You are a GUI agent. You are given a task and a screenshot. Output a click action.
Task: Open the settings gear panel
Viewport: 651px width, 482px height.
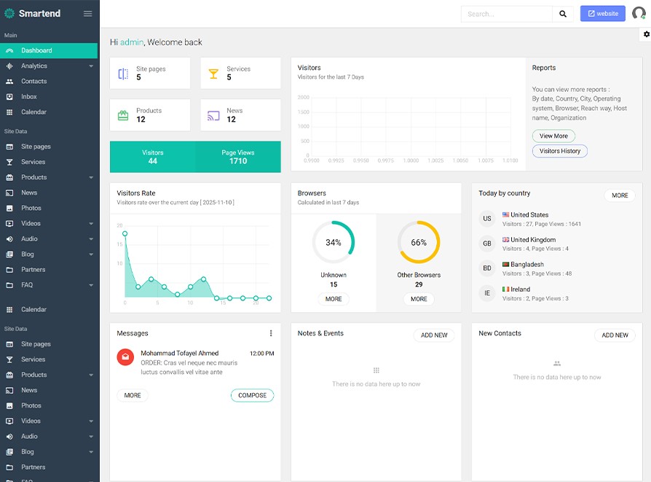pyautogui.click(x=646, y=34)
